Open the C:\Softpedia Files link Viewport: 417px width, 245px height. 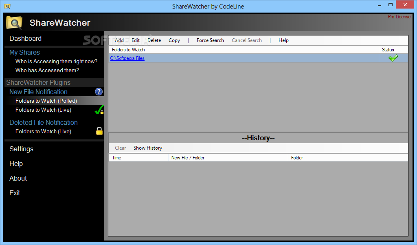pos(127,58)
